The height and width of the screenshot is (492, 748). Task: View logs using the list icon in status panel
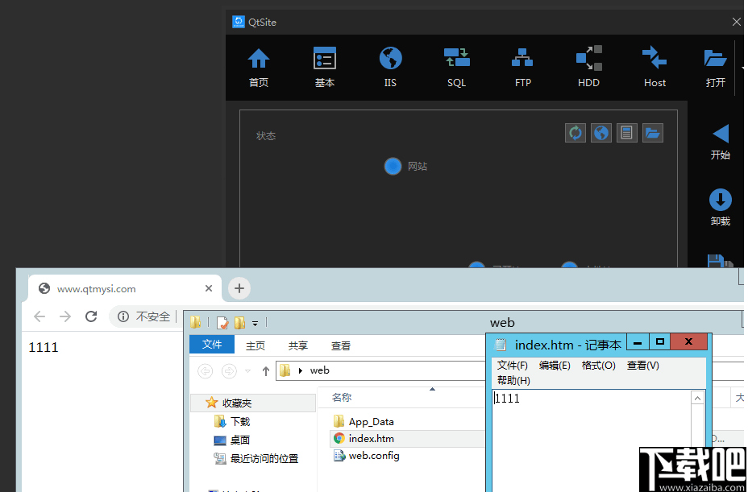[626, 132]
